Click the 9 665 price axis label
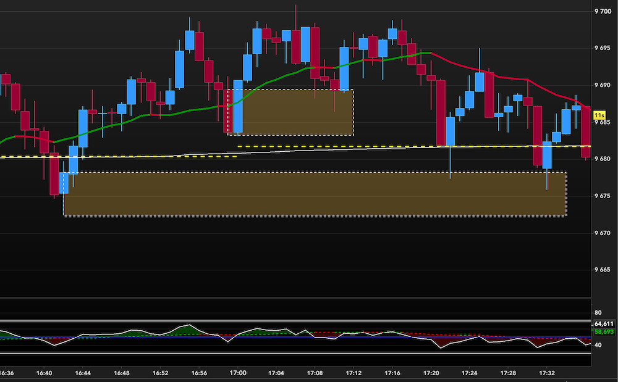Image resolution: width=618 pixels, height=382 pixels. [x=603, y=270]
